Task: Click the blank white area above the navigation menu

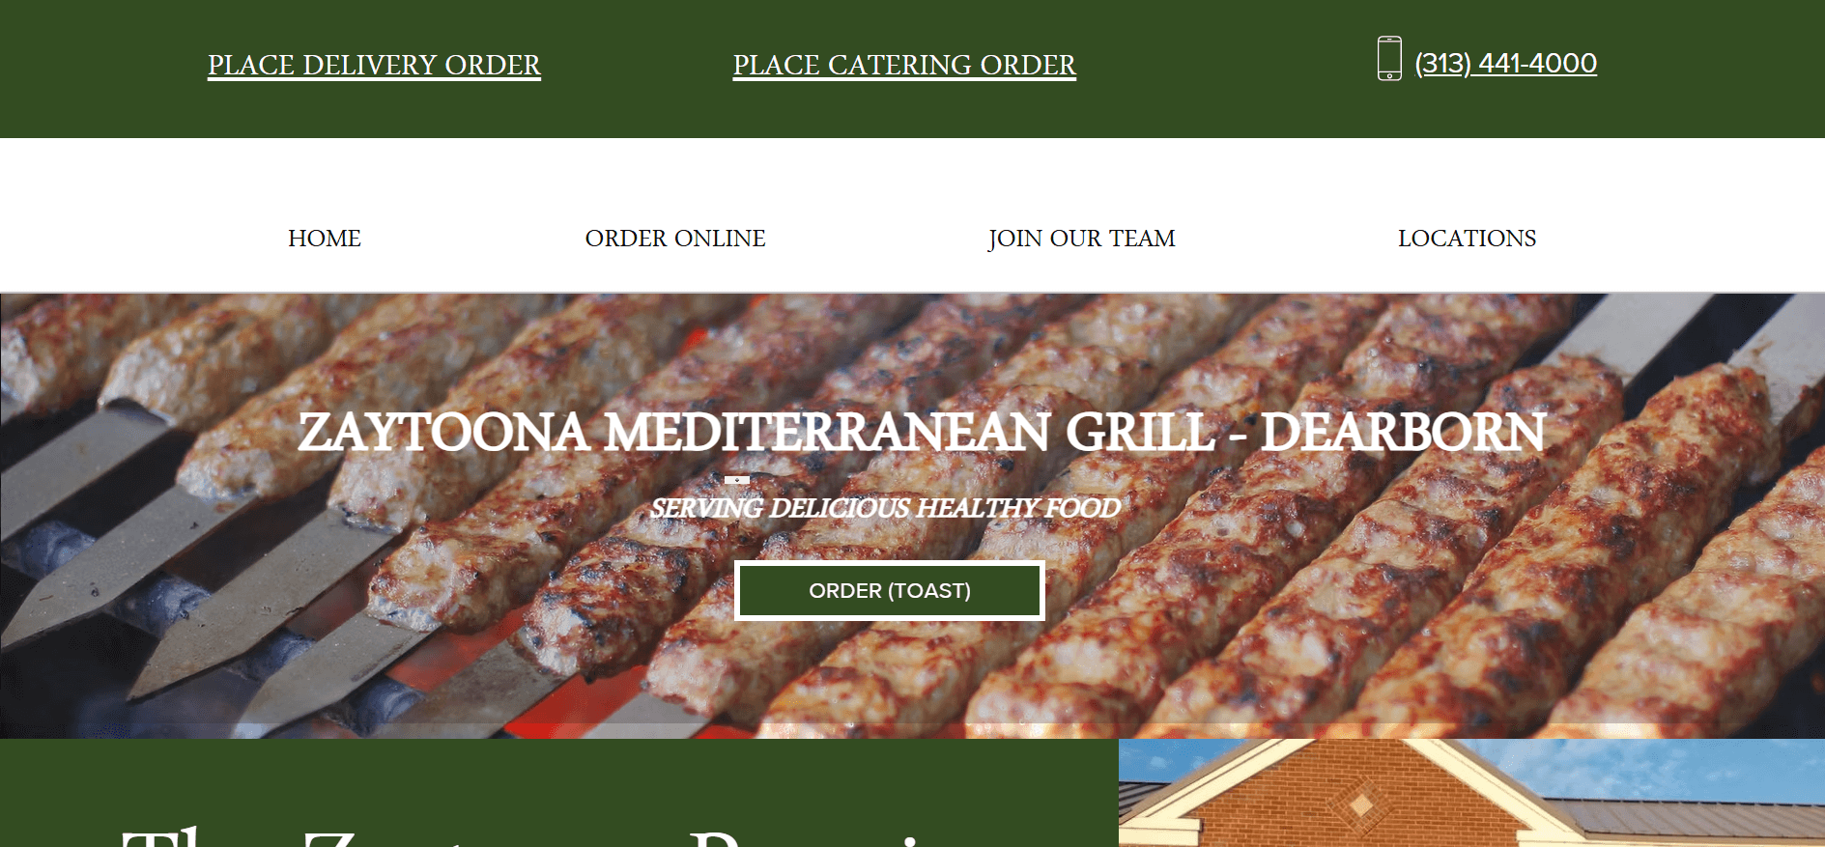Action: coord(912,174)
